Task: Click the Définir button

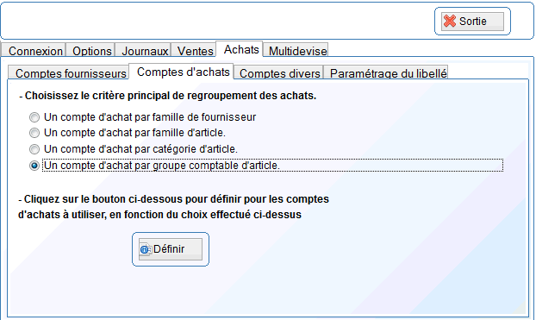Action: pos(171,249)
